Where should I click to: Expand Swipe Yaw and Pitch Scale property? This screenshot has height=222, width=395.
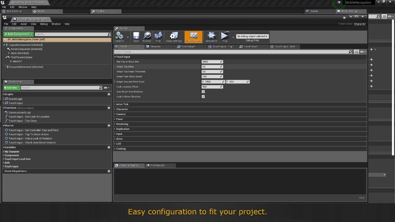click(x=115, y=82)
